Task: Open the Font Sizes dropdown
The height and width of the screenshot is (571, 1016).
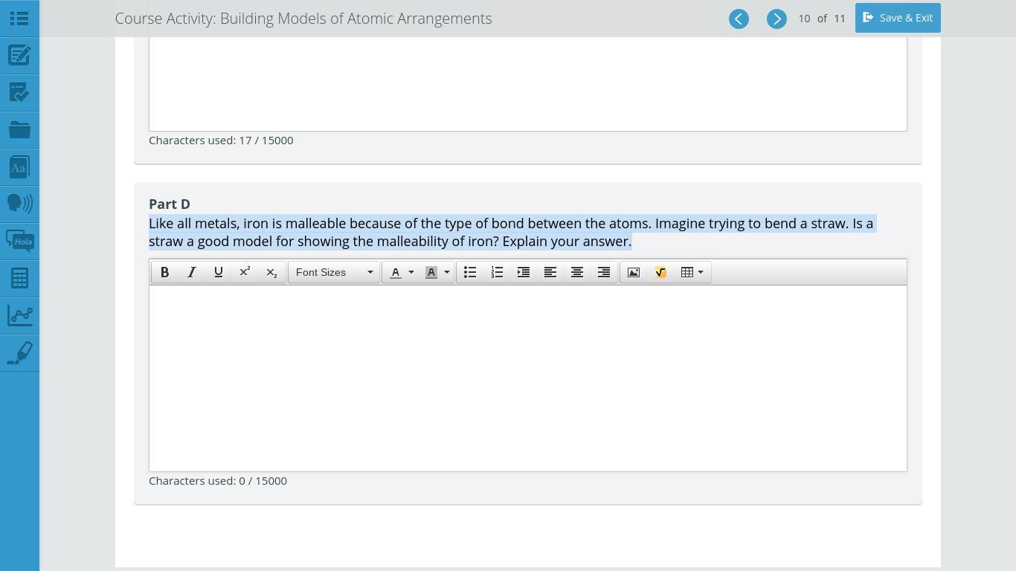Action: pos(334,272)
